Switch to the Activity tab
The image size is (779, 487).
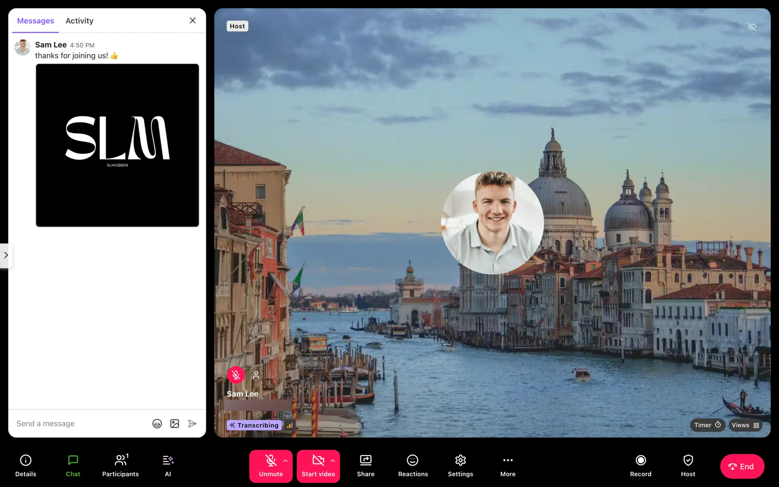[x=80, y=21]
